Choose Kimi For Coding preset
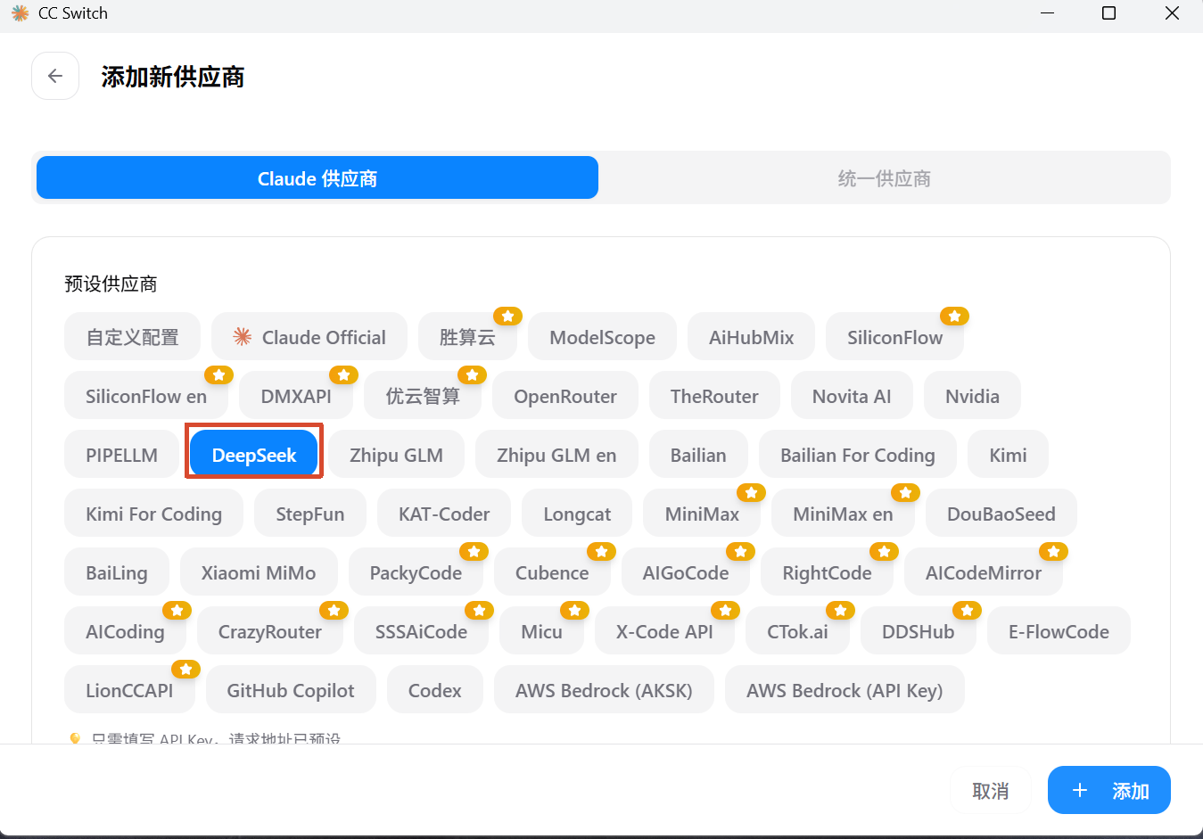Image resolution: width=1203 pixels, height=839 pixels. pyautogui.click(x=153, y=514)
